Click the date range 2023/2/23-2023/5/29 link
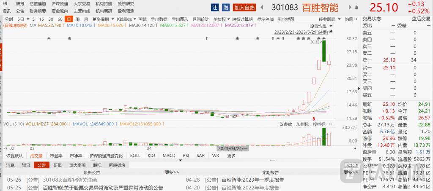 click(301, 32)
